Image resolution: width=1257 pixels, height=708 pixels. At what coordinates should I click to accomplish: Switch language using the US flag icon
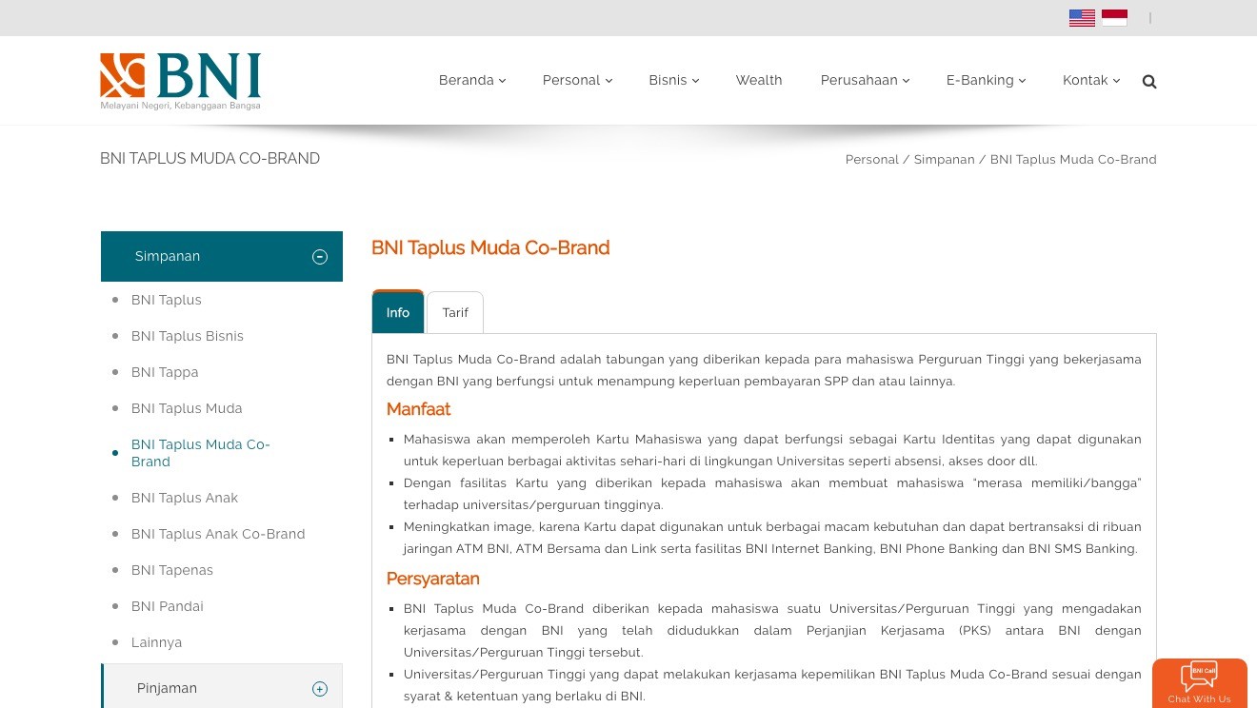click(x=1082, y=18)
